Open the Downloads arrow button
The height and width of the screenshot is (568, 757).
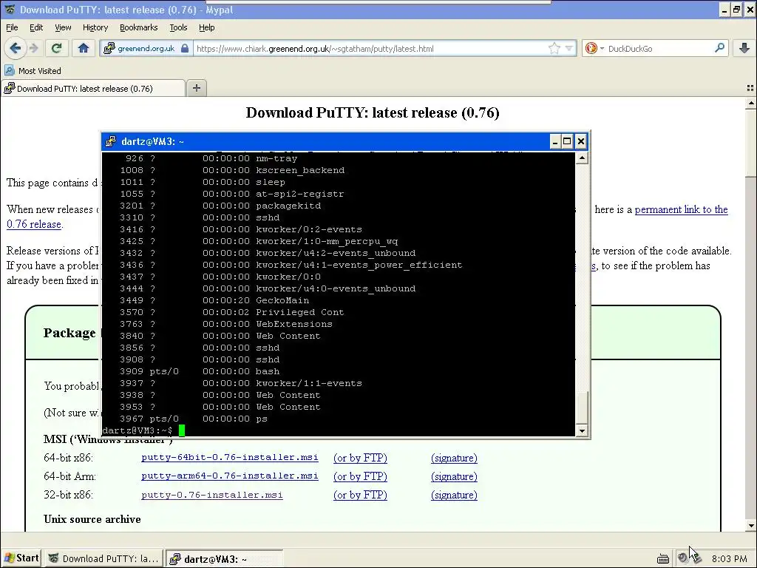(744, 48)
